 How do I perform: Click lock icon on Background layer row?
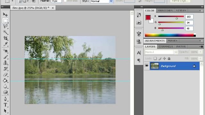tap(194, 66)
